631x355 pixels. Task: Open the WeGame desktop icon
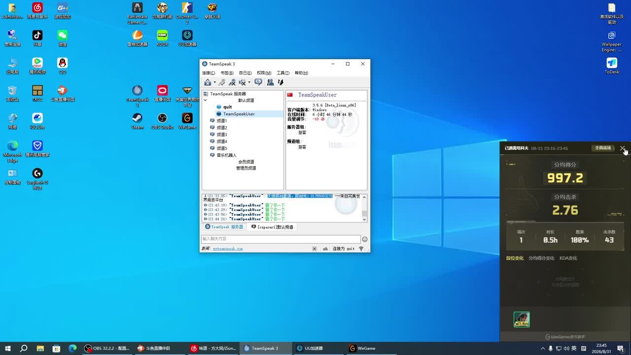(187, 121)
